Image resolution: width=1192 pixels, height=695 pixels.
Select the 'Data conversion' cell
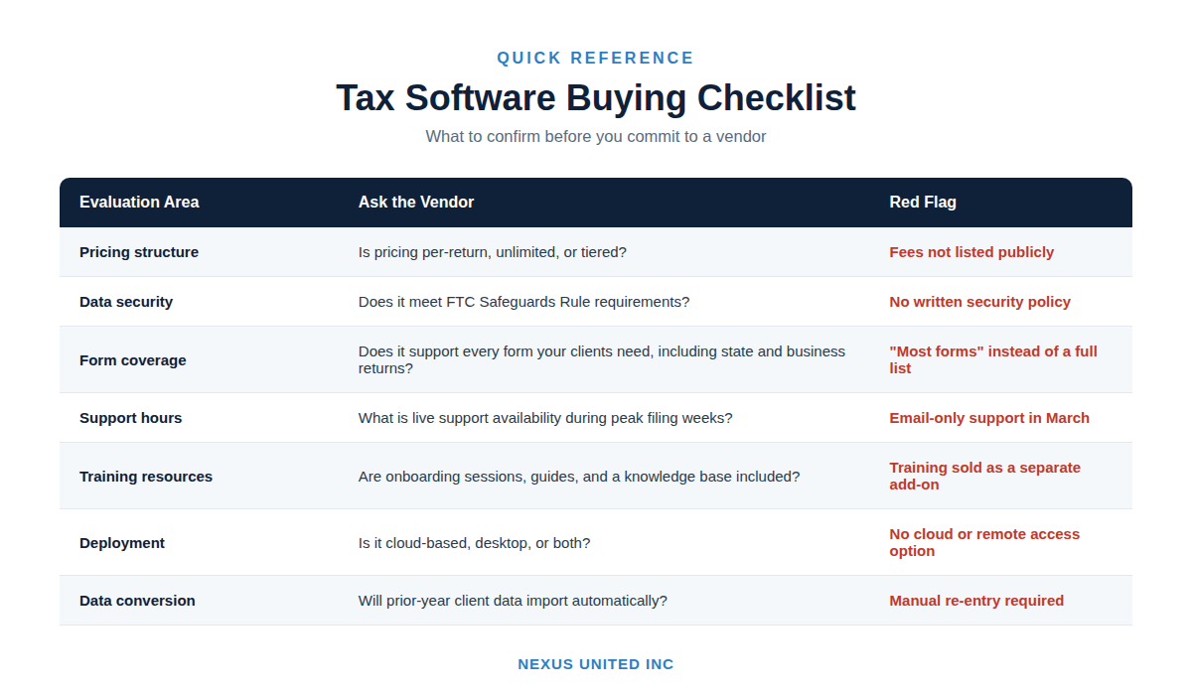[137, 601]
